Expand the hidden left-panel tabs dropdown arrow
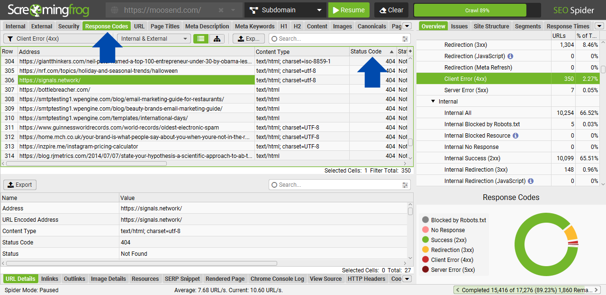 pos(407,26)
